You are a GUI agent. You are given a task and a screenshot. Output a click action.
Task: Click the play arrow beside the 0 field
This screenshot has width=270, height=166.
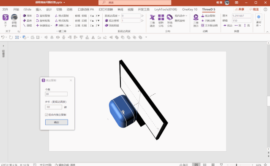pos(142,16)
